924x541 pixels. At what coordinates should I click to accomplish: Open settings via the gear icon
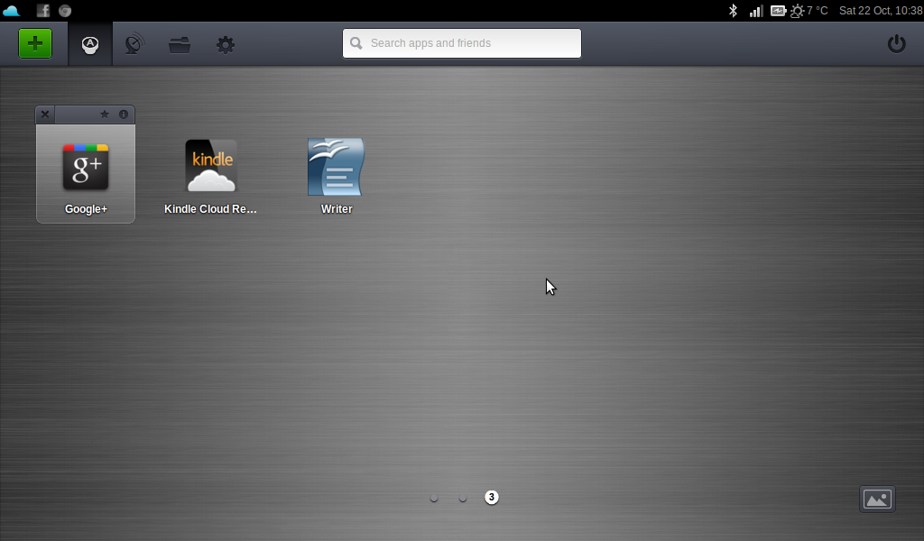coord(226,44)
